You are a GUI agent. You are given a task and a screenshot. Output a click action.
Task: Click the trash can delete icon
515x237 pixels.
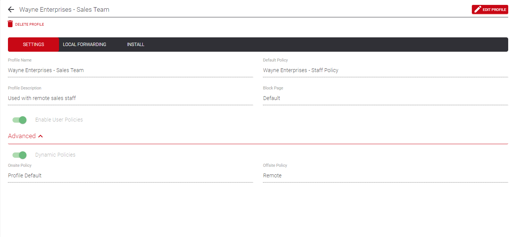(x=10, y=24)
